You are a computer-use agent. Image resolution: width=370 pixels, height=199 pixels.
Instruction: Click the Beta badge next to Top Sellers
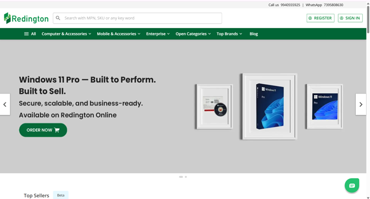coord(61,195)
